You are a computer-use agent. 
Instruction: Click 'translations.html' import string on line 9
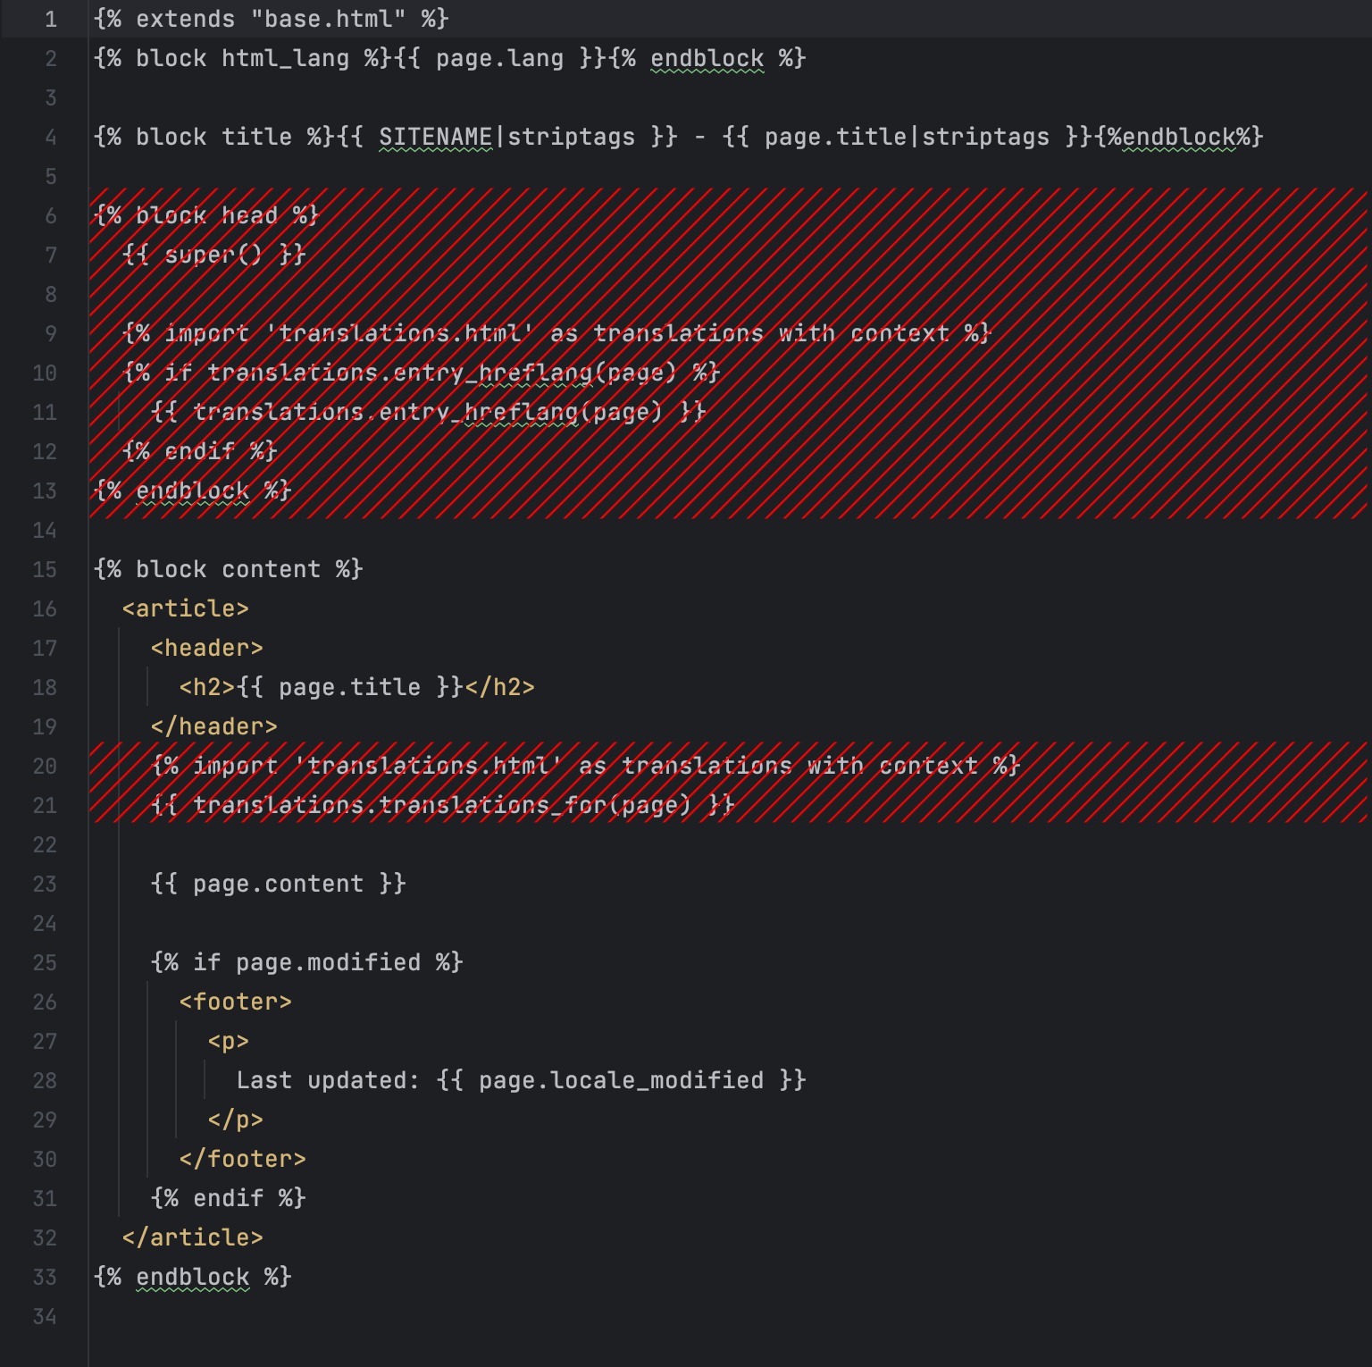[399, 334]
